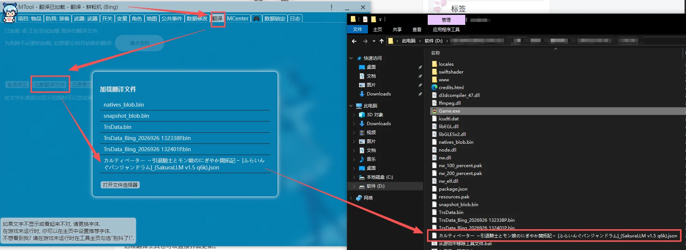Select natives_blob.bin in MTool load dialog
The width and height of the screenshot is (686, 250).
tap(185, 105)
